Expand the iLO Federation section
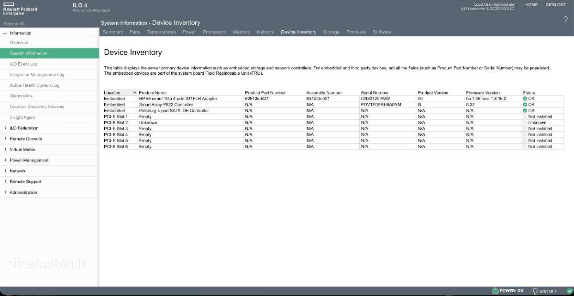 [x=5, y=128]
